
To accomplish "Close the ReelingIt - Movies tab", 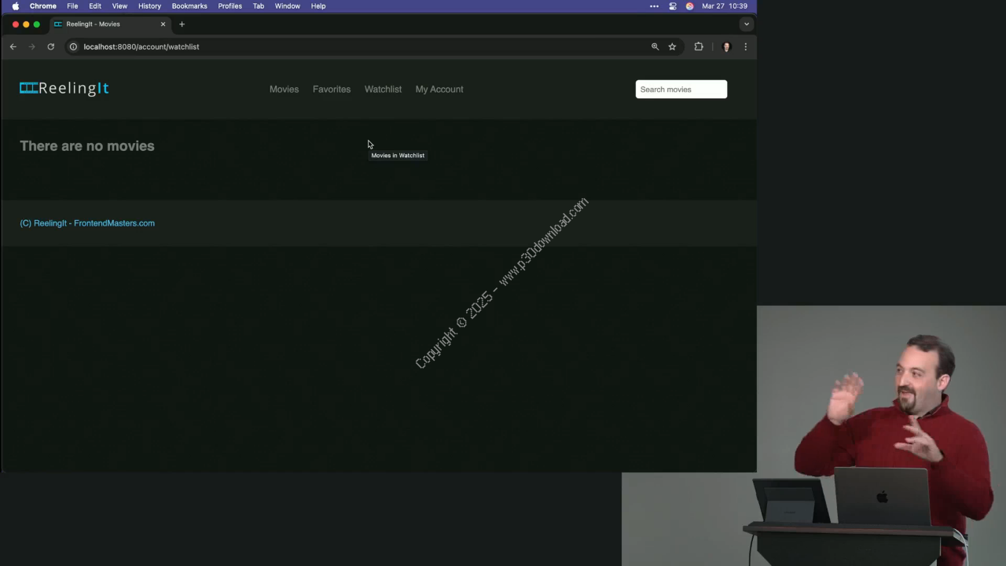I will coord(163,24).
